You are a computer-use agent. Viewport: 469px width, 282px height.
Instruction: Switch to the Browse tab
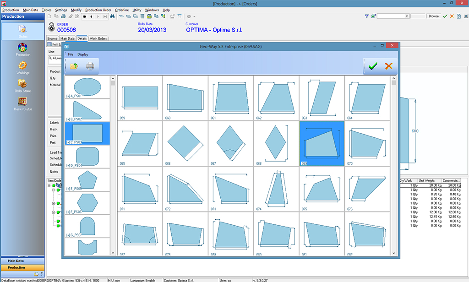[x=52, y=38]
